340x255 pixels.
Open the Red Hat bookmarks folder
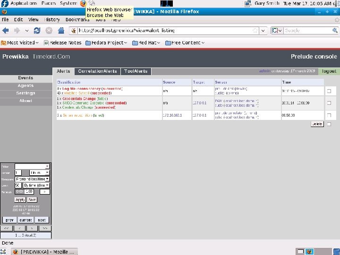[x=146, y=42]
